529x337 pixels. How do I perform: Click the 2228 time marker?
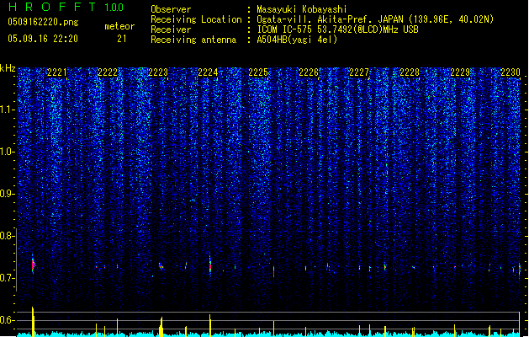pos(410,72)
